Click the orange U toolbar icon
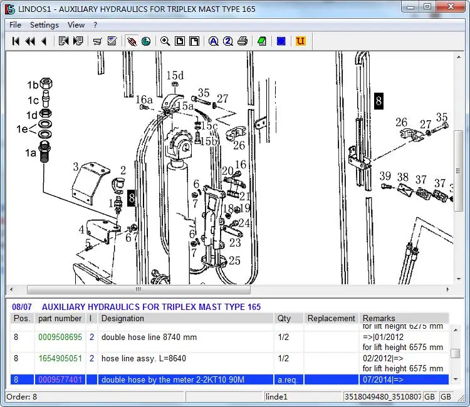The width and height of the screenshot is (470, 407). point(300,41)
